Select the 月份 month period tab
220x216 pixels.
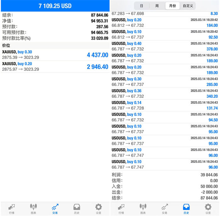[173, 6]
